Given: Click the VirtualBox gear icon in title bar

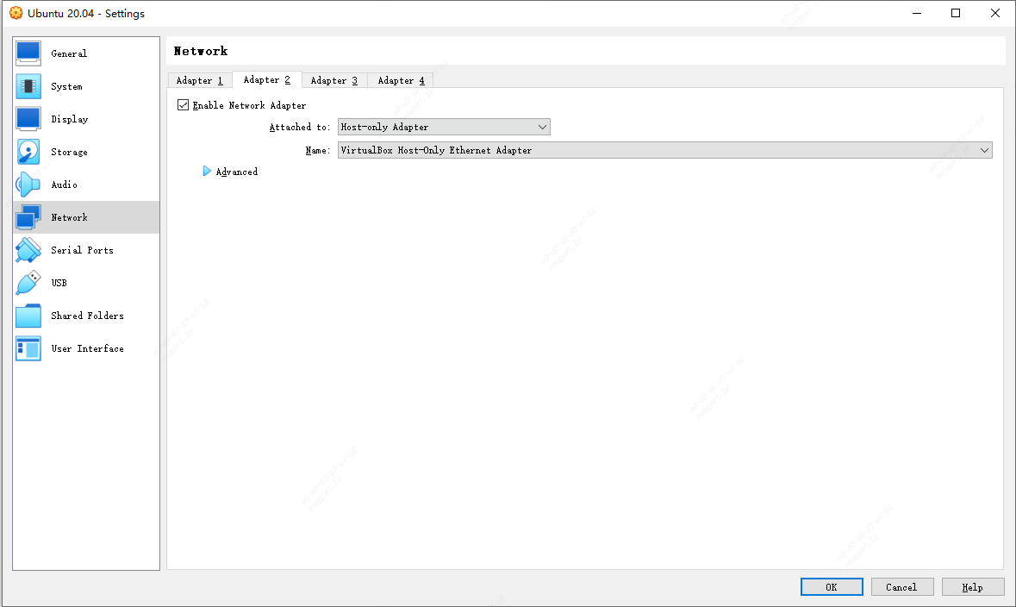Looking at the screenshot, I should (16, 13).
